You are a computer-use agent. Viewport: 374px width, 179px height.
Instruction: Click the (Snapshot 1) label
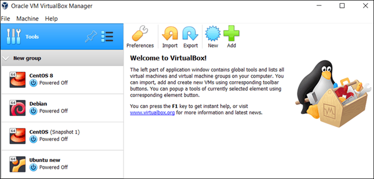65,132
